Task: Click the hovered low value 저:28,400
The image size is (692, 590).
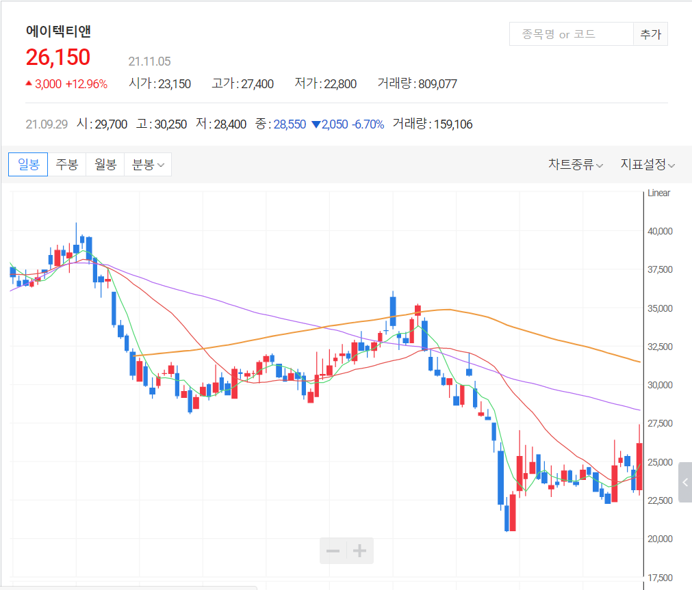Action: pos(221,124)
